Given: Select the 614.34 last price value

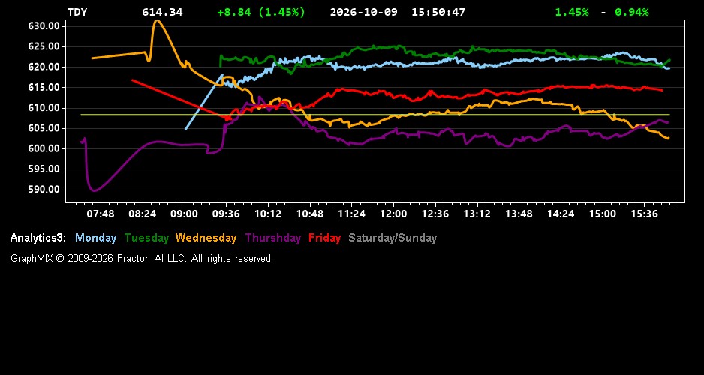Looking at the screenshot, I should pos(163,12).
